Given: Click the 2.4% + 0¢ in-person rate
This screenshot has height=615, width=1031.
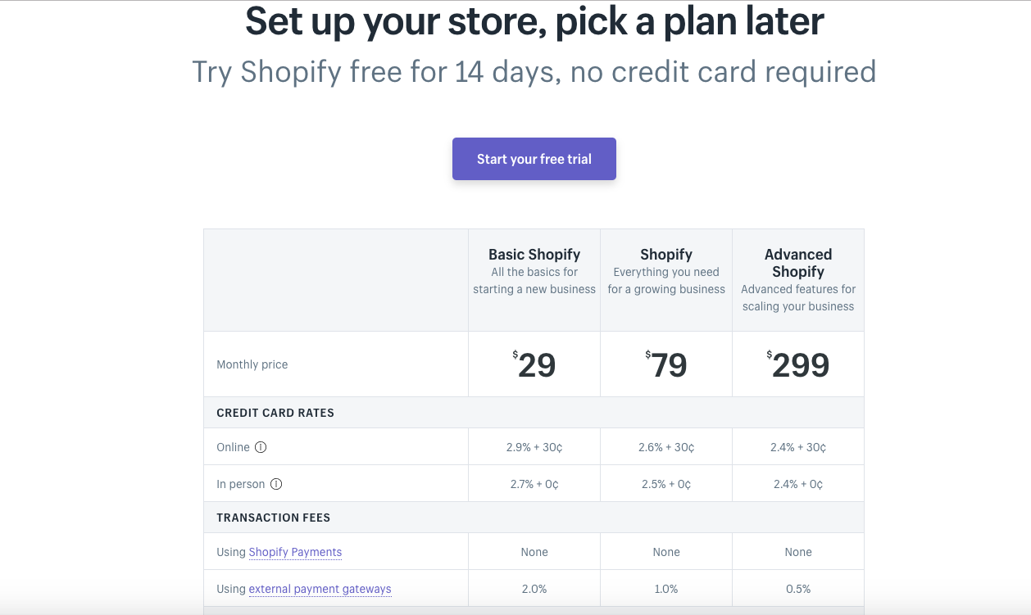Looking at the screenshot, I should (798, 484).
